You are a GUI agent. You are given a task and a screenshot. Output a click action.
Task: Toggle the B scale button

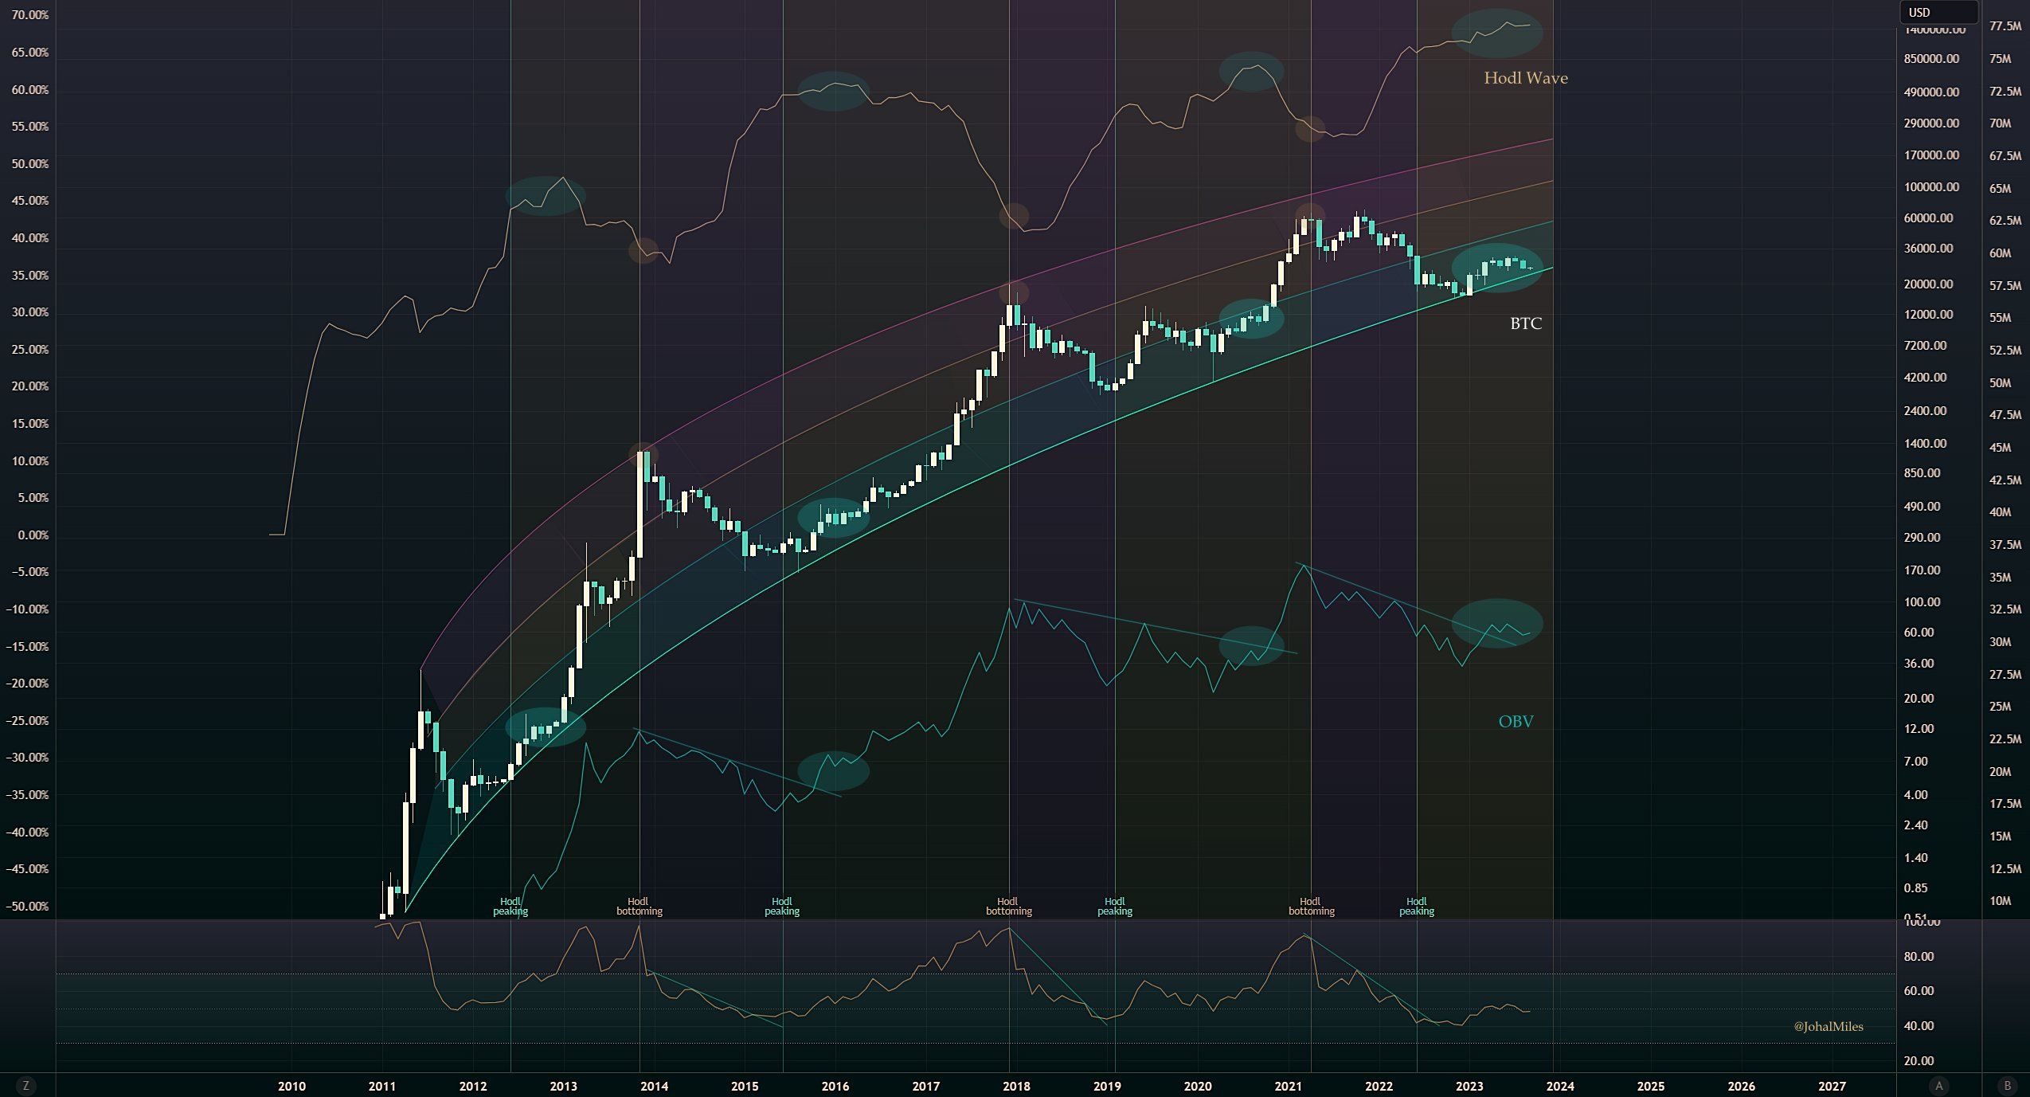pyautogui.click(x=2007, y=1085)
